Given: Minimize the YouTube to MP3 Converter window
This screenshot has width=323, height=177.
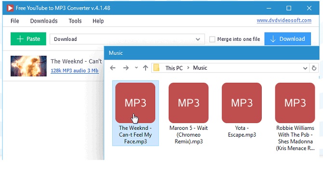Looking at the screenshot, I should point(269,8).
